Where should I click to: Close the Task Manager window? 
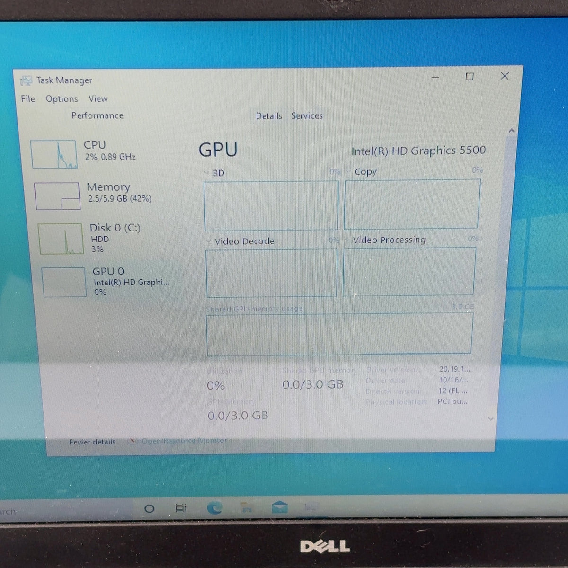pos(505,76)
